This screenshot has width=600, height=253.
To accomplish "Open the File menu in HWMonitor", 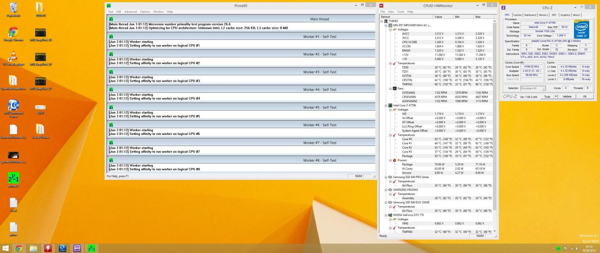I will [x=382, y=12].
